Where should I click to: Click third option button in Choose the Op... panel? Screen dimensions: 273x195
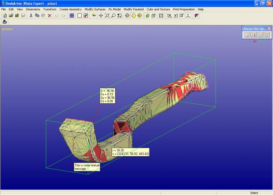point(261,35)
